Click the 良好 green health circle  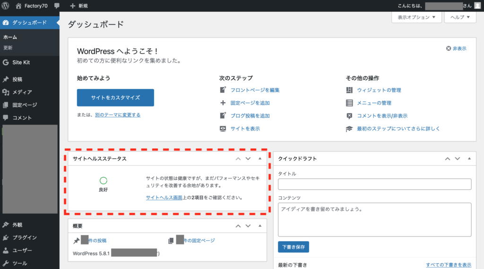[x=104, y=180]
